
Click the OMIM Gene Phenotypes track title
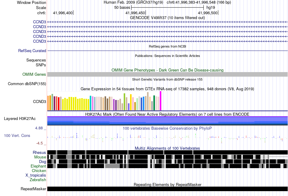pos(168,70)
